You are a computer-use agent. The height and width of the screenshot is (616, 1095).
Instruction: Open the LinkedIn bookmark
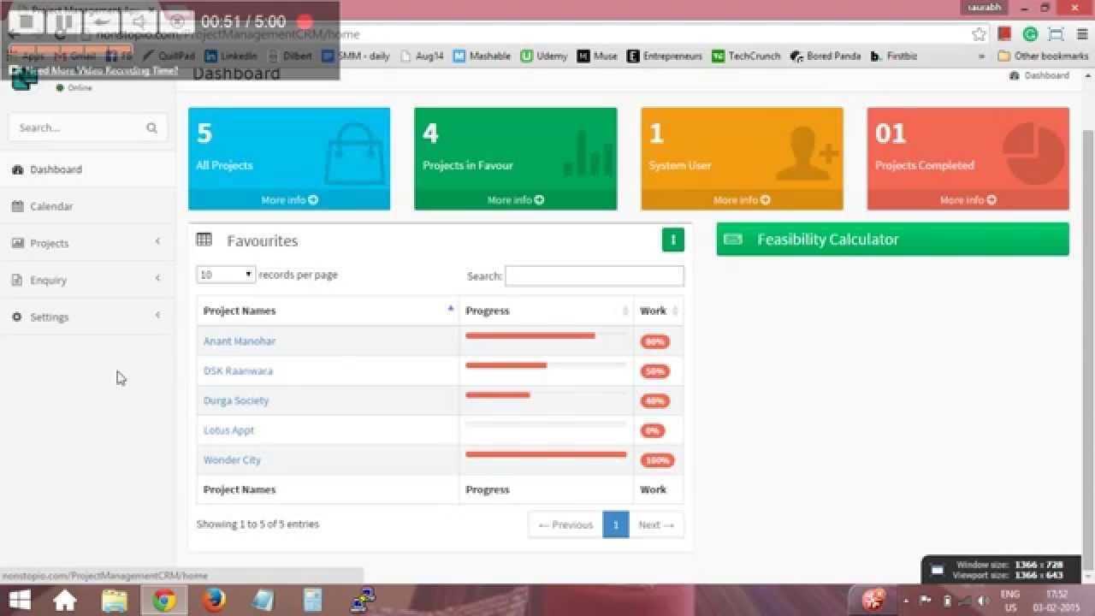pyautogui.click(x=231, y=56)
